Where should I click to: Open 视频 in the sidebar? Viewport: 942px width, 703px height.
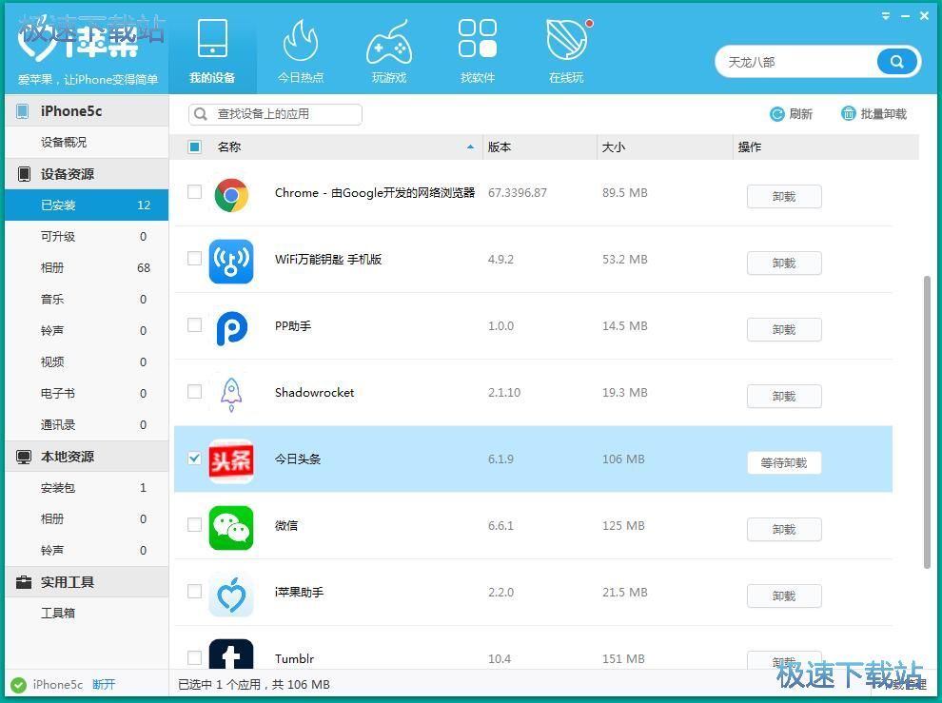pyautogui.click(x=87, y=361)
